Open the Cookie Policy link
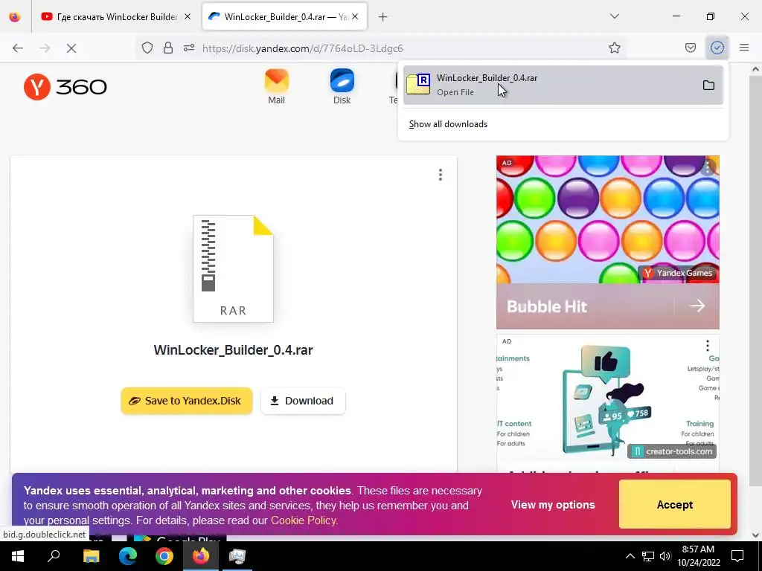Image resolution: width=762 pixels, height=571 pixels. [303, 520]
